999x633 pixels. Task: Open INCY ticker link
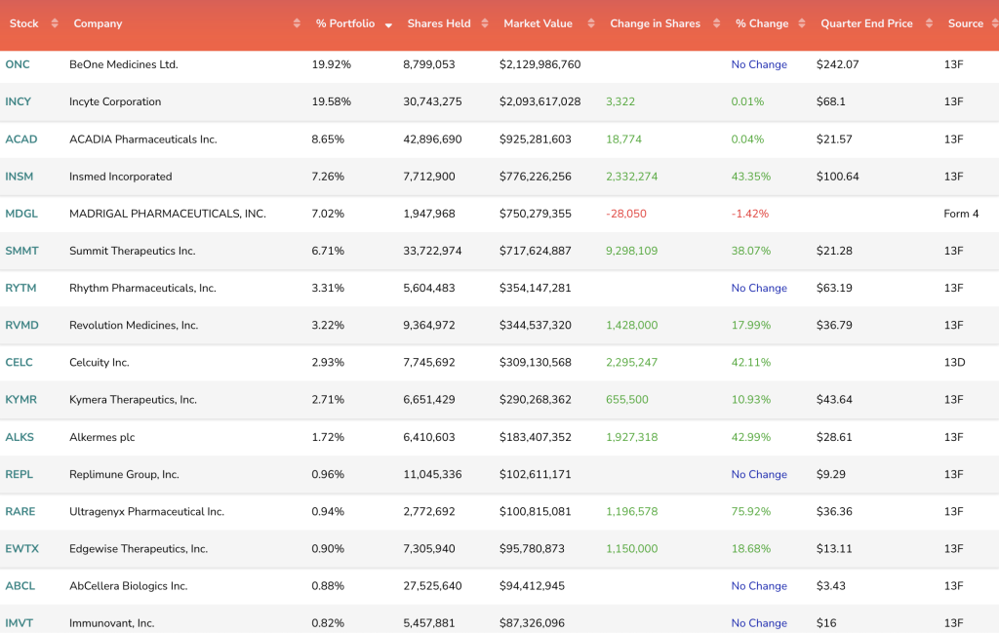point(18,101)
